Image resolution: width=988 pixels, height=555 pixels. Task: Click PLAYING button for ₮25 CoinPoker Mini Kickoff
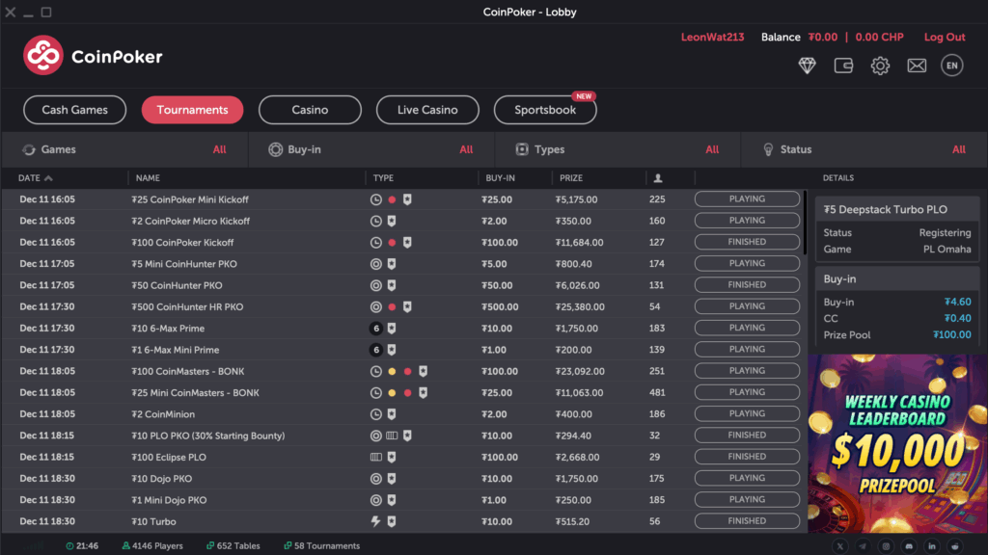pos(747,198)
